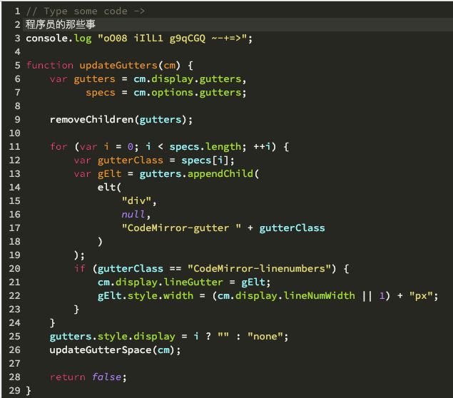Click line number 20 in the gutter
This screenshot has width=453, height=398.
click(15, 269)
